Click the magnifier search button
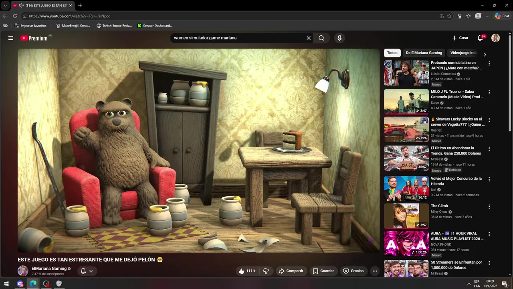 coord(321,38)
